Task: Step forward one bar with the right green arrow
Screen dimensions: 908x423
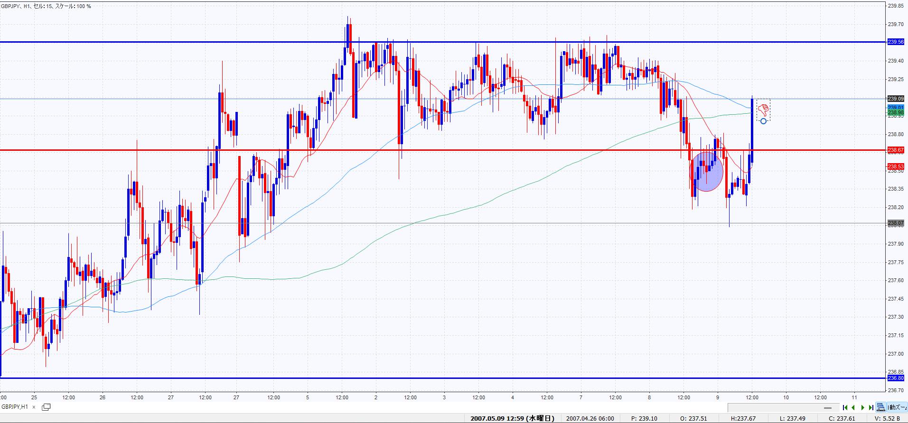Action: point(862,407)
